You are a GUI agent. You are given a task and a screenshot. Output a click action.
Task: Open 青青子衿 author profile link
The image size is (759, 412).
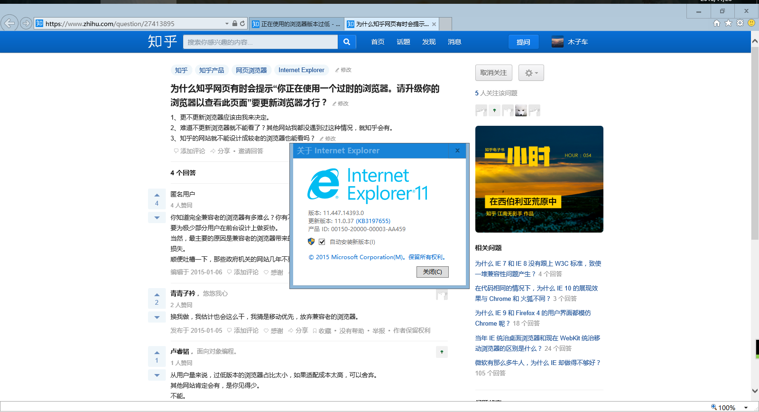pyautogui.click(x=183, y=293)
